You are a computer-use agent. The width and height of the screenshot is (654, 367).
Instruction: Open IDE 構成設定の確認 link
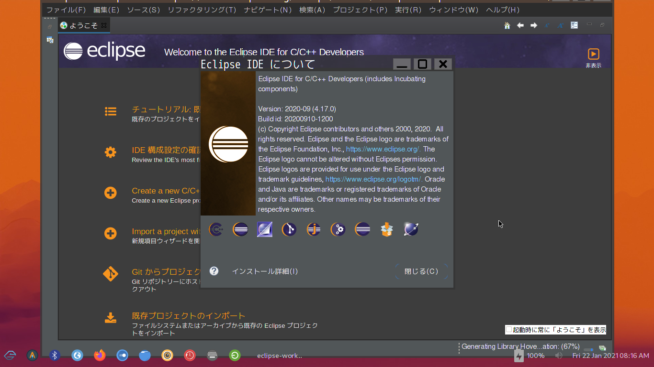click(x=166, y=150)
